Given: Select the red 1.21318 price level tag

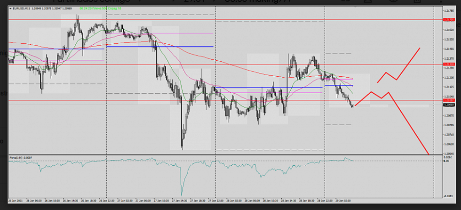Looking at the screenshot, I should [448, 64].
